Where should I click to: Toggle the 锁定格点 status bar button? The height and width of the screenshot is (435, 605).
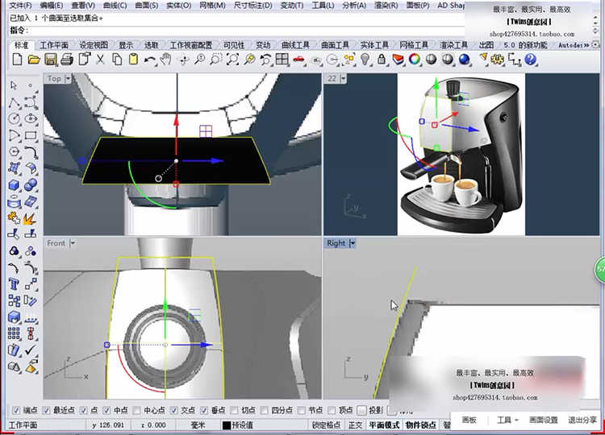(327, 425)
